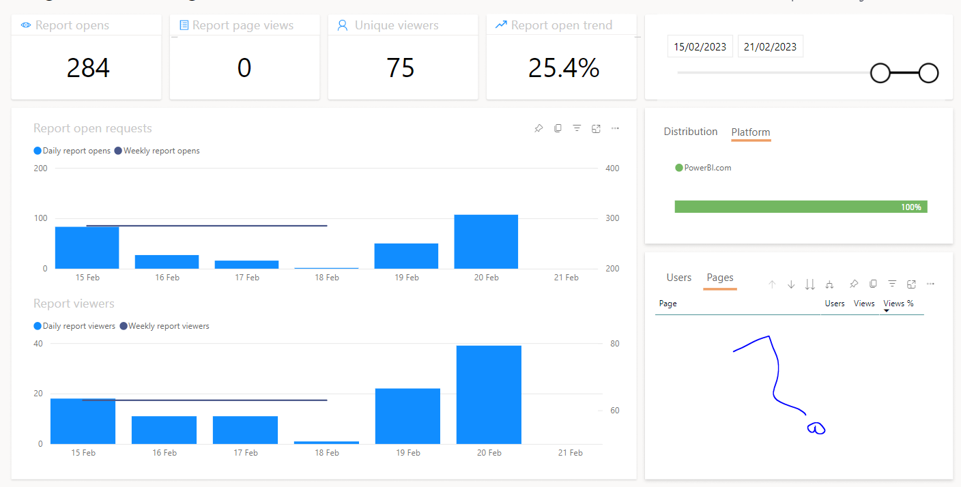Switch to the Users tab
The image size is (961, 487).
pyautogui.click(x=679, y=278)
